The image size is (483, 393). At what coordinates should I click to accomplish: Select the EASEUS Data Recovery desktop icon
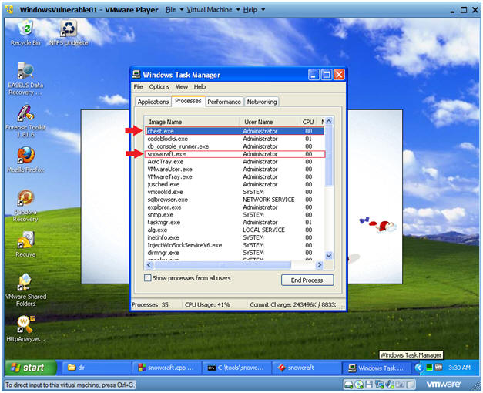pos(25,79)
